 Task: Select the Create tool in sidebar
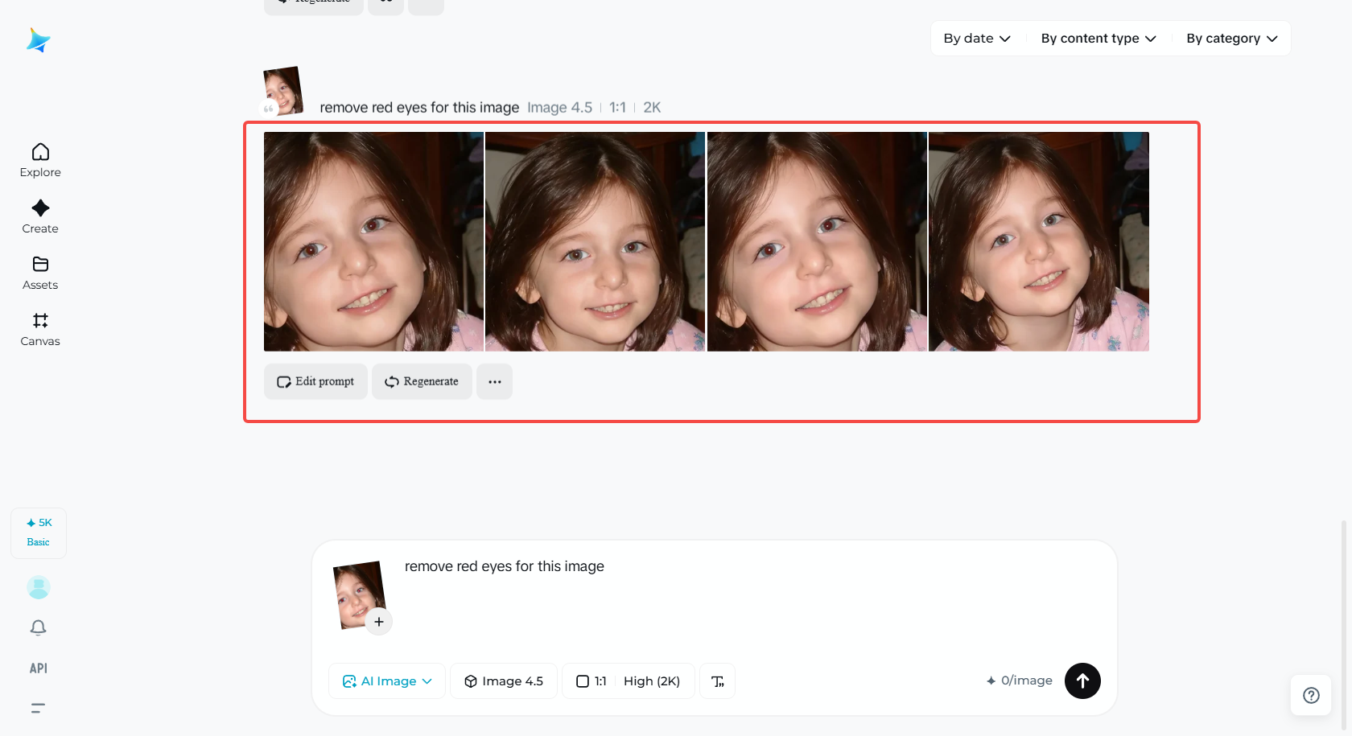(39, 216)
